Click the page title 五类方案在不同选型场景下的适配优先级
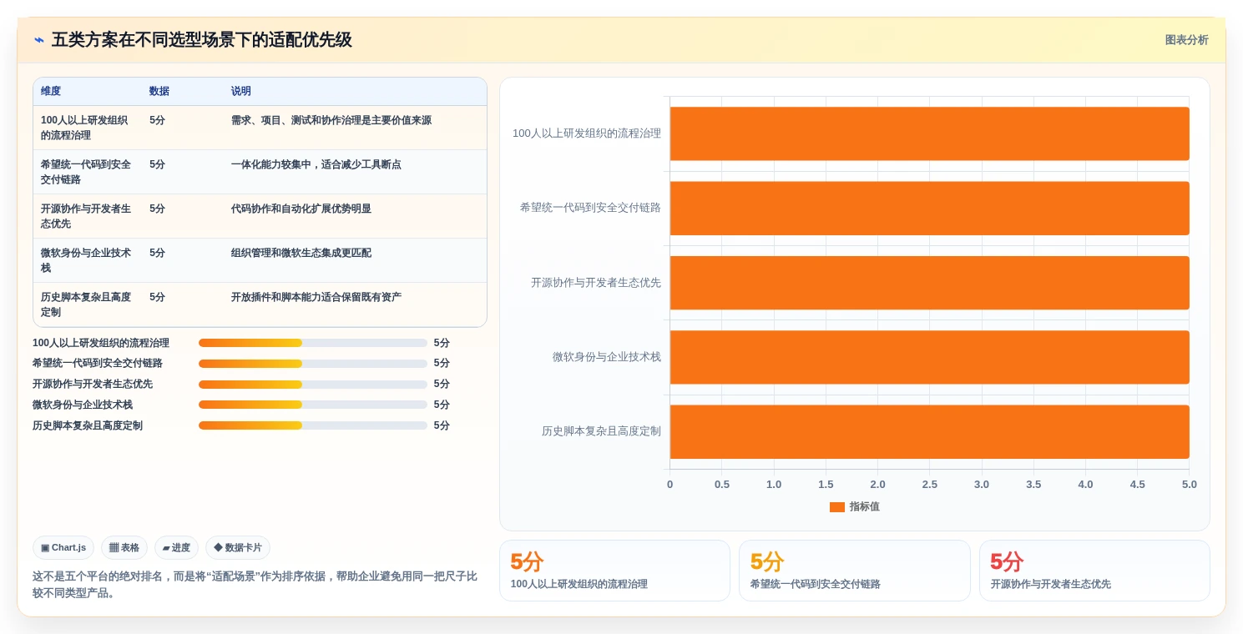This screenshot has height=634, width=1243. 201,40
